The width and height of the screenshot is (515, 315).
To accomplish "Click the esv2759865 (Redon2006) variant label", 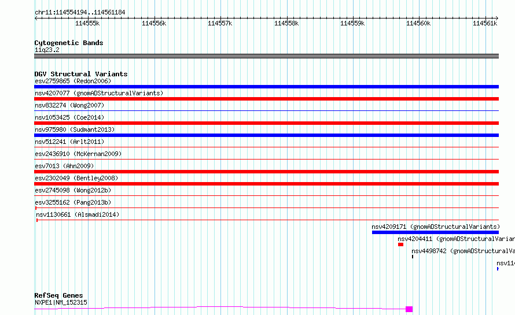I will tap(73, 81).
